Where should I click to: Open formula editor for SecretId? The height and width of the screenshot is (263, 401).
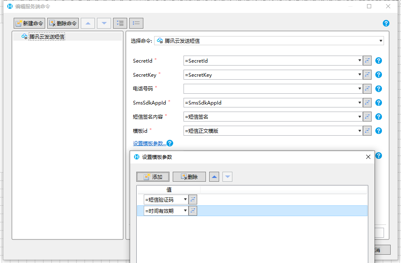click(367, 61)
